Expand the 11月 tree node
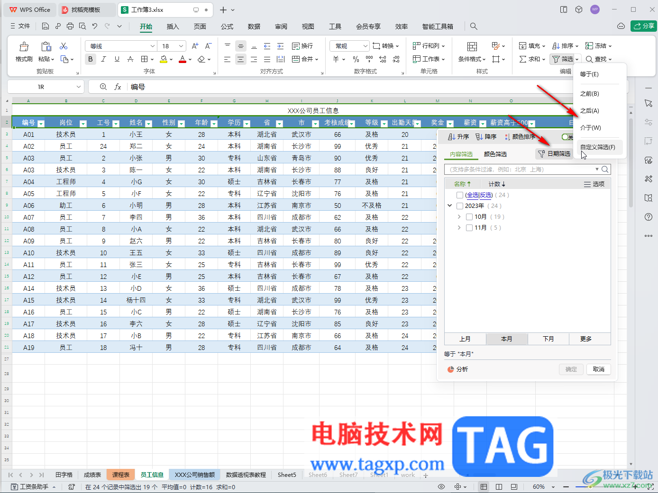 point(459,228)
